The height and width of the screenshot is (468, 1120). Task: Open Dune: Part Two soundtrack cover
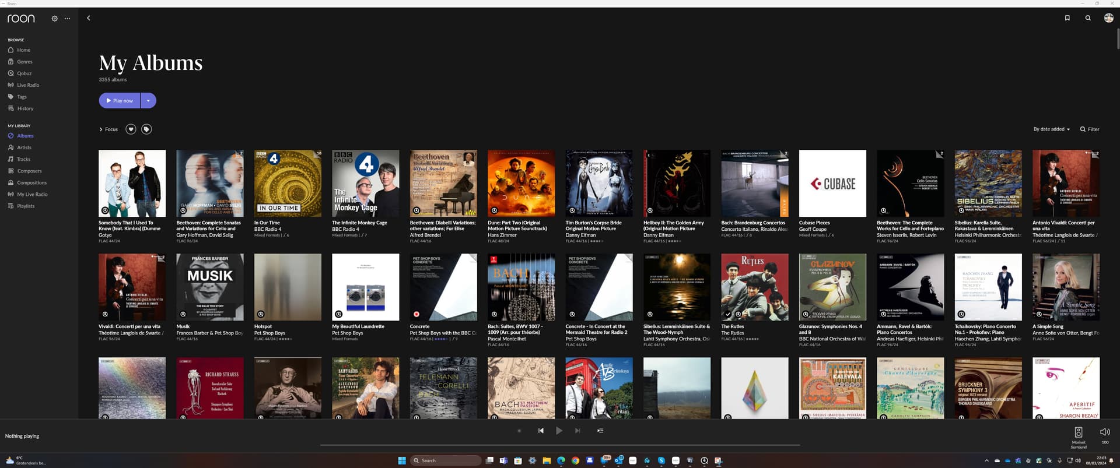coord(521,184)
